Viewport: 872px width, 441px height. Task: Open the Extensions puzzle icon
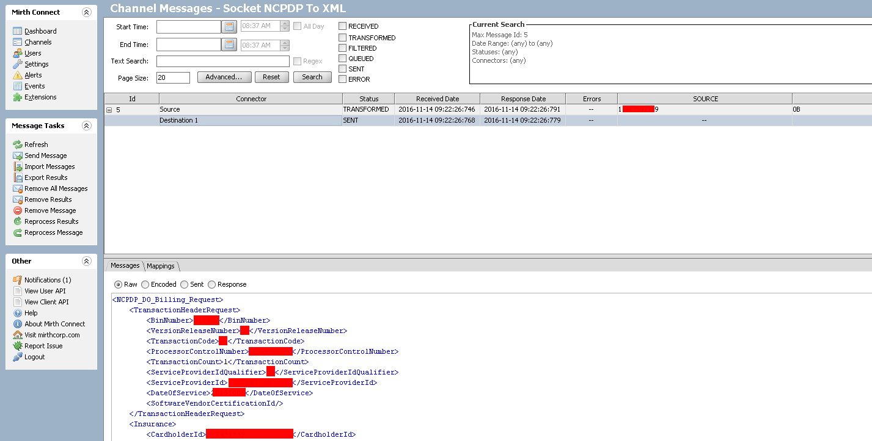(x=18, y=97)
